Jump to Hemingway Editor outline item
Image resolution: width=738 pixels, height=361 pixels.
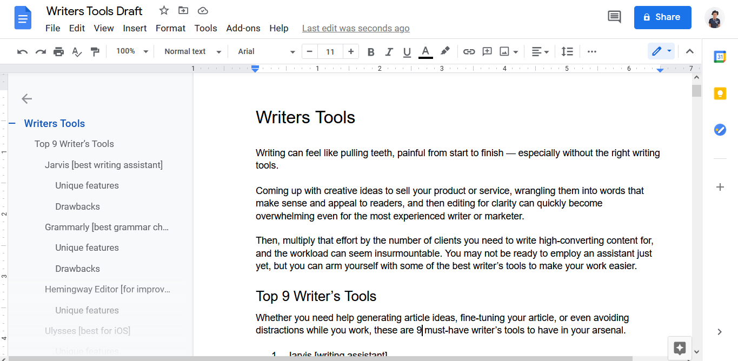[x=108, y=289]
